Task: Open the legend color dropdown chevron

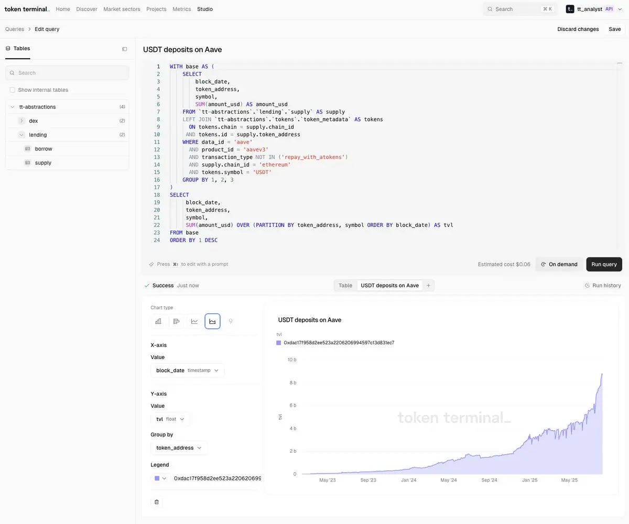Action: point(164,478)
